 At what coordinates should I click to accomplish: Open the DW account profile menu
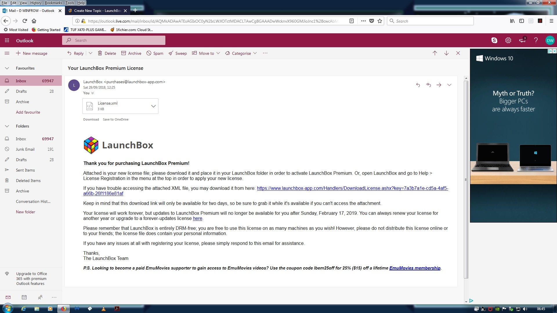click(550, 41)
